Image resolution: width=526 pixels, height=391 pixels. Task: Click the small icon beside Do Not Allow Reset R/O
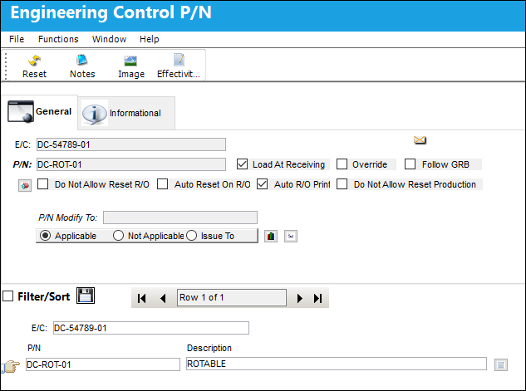click(25, 185)
